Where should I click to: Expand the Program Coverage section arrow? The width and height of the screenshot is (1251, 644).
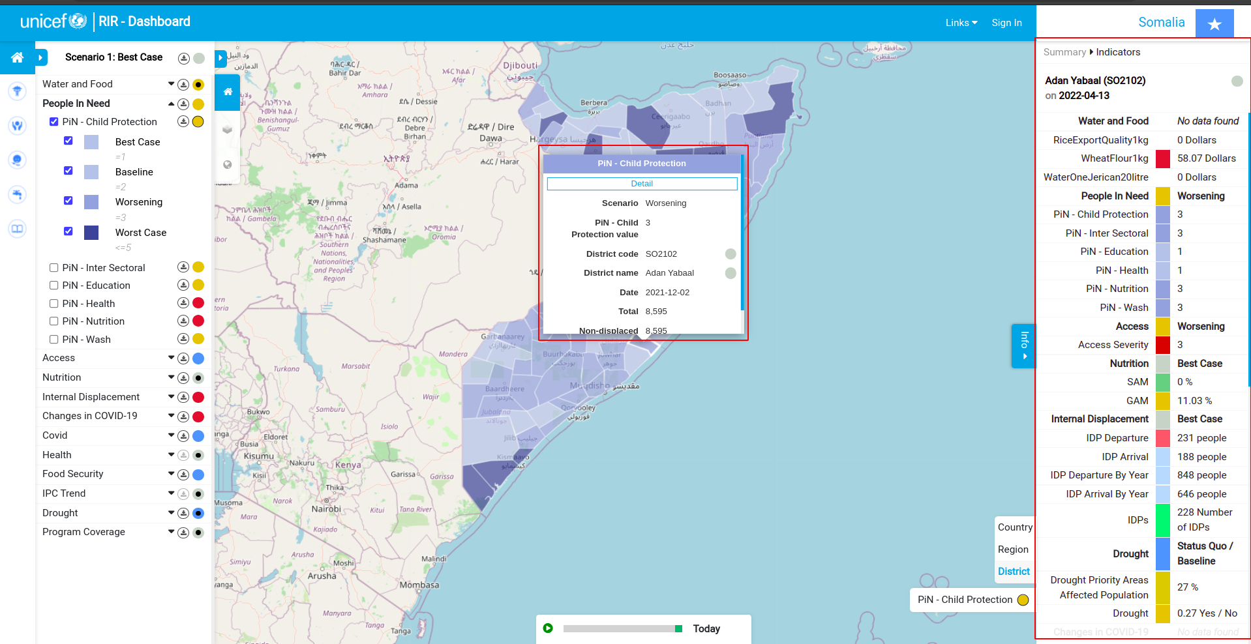171,532
